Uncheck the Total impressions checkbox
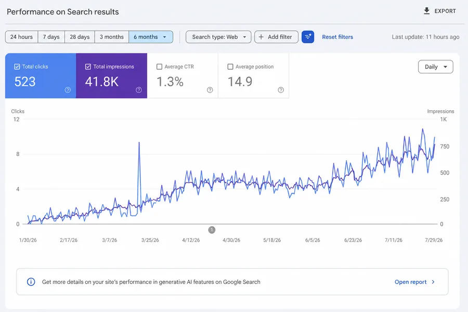The height and width of the screenshot is (312, 468). point(88,67)
